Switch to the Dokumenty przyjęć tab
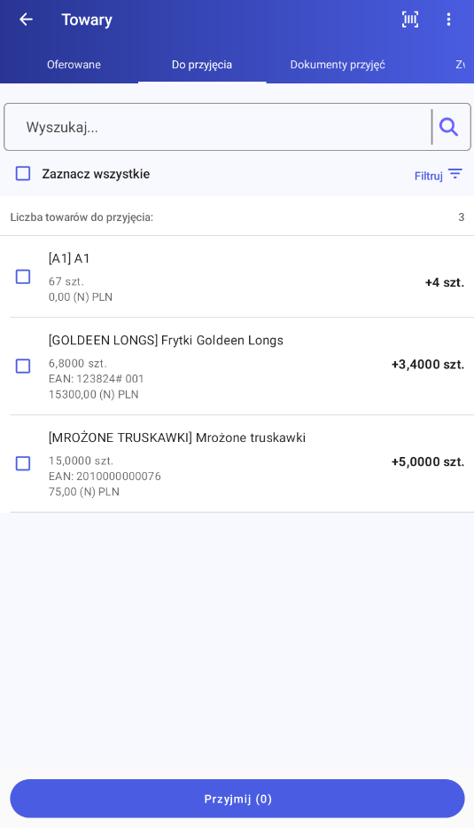 [x=338, y=65]
